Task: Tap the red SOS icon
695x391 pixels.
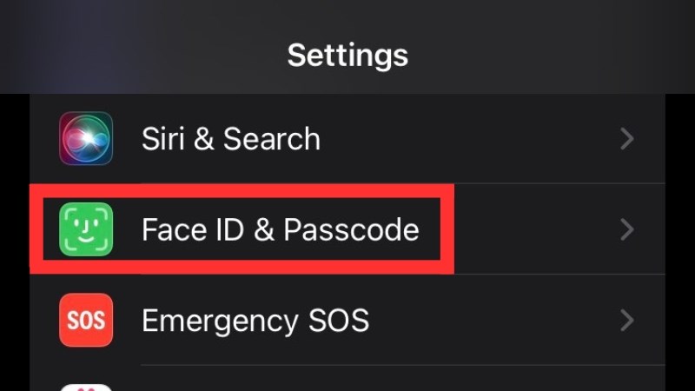Action: tap(86, 321)
